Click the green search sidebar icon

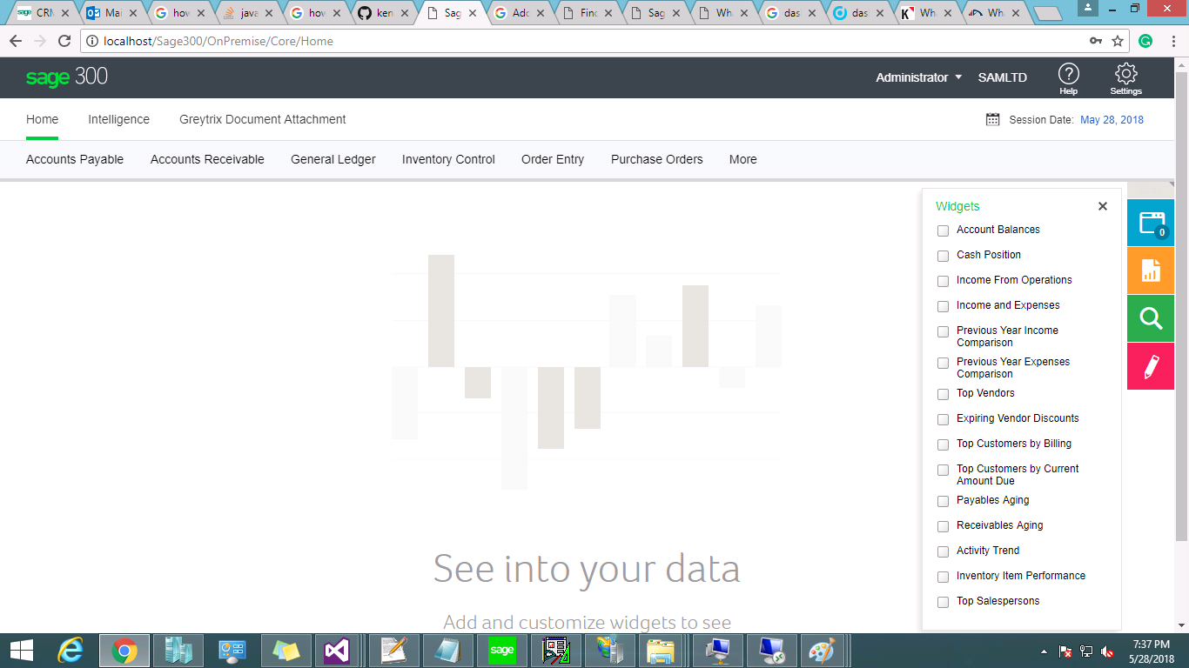pos(1151,318)
